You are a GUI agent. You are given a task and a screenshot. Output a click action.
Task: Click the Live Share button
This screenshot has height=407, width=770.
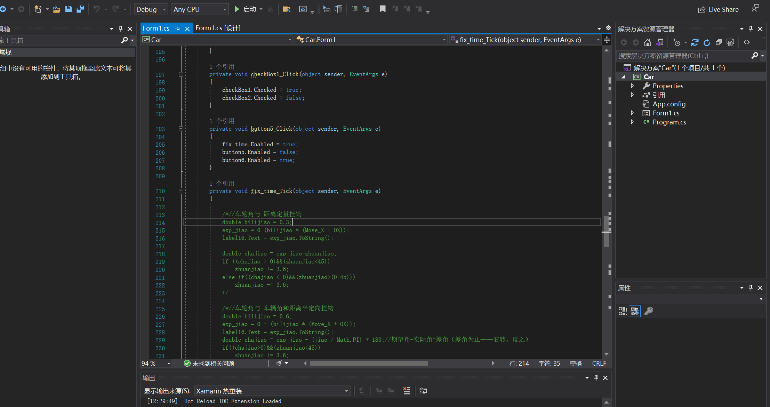(718, 9)
